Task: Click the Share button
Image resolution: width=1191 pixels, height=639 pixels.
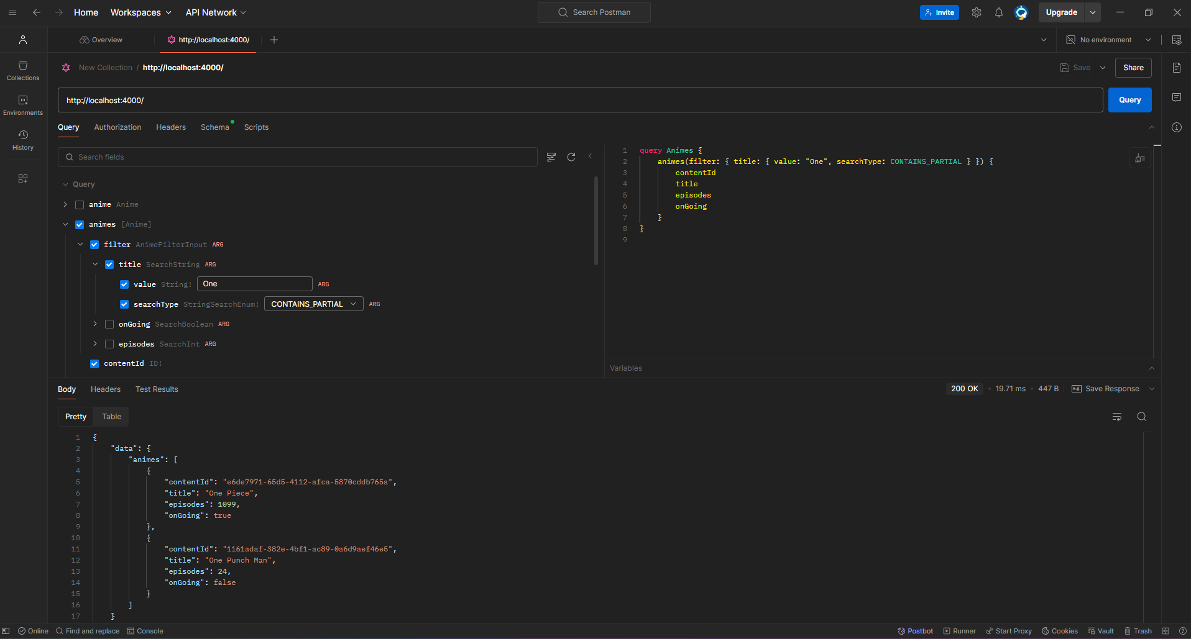Action: coord(1133,68)
